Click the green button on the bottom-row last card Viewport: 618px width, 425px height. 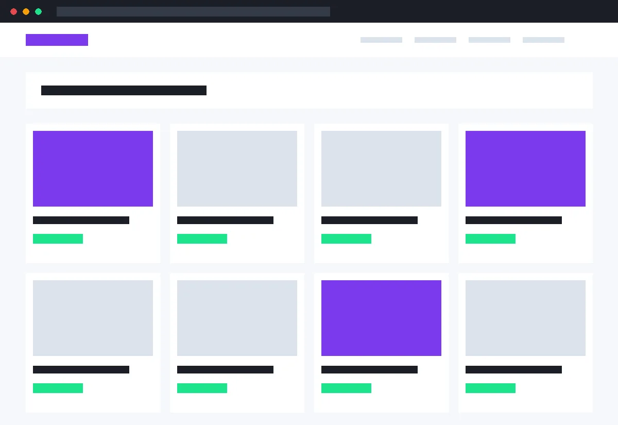click(x=490, y=388)
